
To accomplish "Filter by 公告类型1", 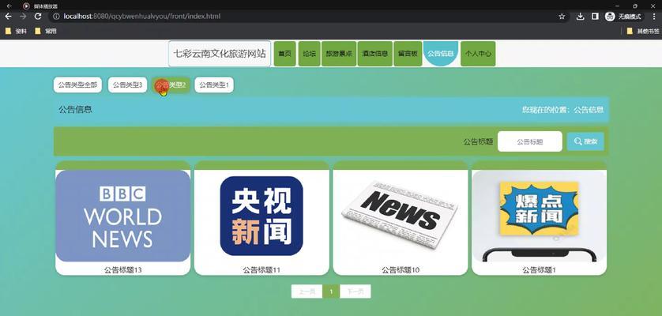I will coord(214,85).
